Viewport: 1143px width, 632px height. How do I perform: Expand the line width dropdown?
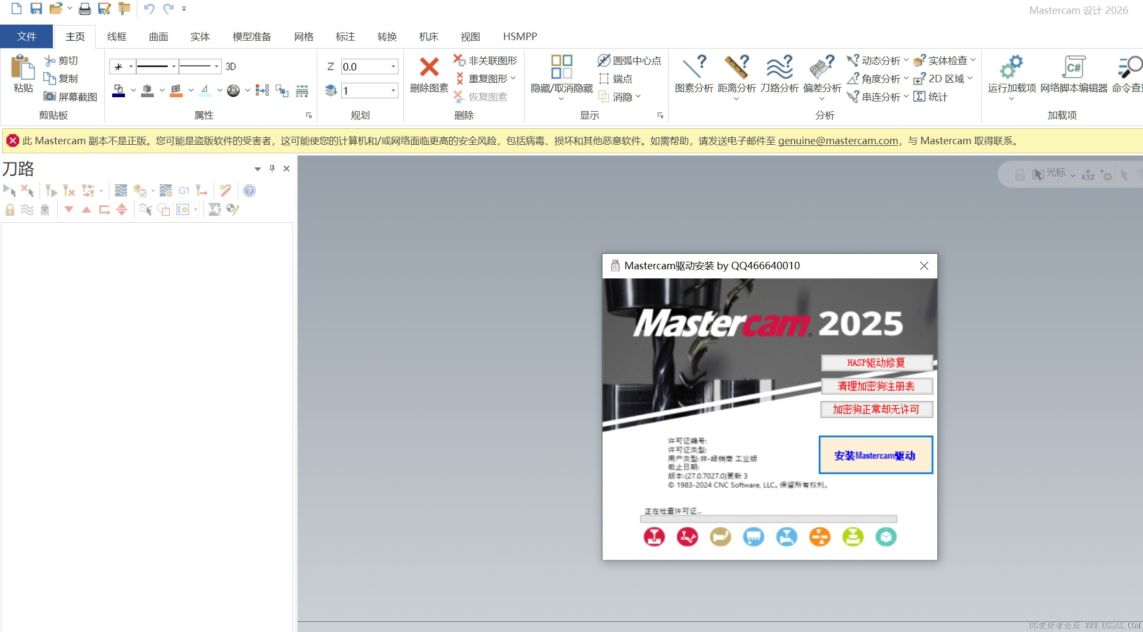click(x=216, y=66)
